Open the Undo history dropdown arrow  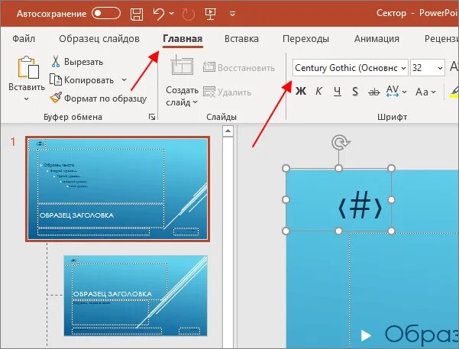tap(172, 14)
